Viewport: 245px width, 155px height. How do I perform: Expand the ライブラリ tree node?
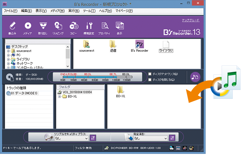tap(8, 59)
